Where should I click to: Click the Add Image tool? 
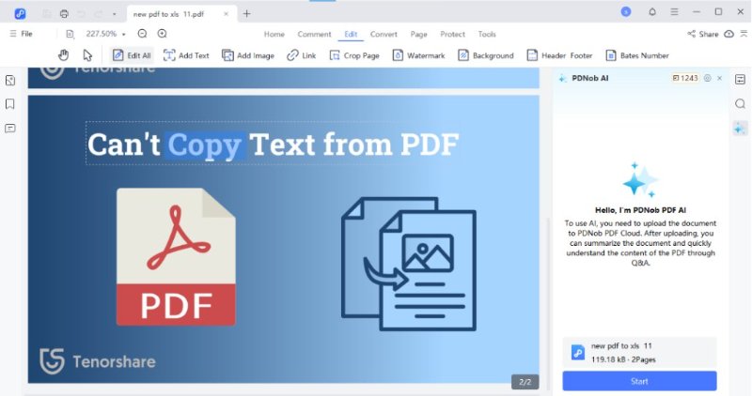(x=248, y=55)
